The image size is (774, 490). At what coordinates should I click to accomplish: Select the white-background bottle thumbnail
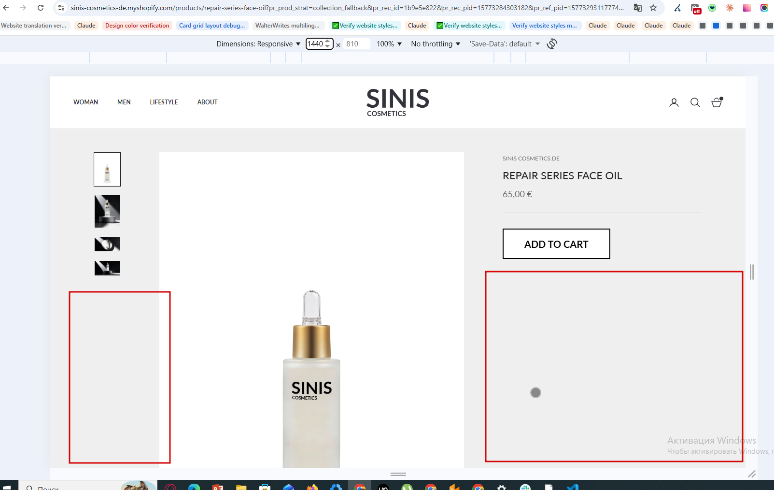(x=107, y=170)
